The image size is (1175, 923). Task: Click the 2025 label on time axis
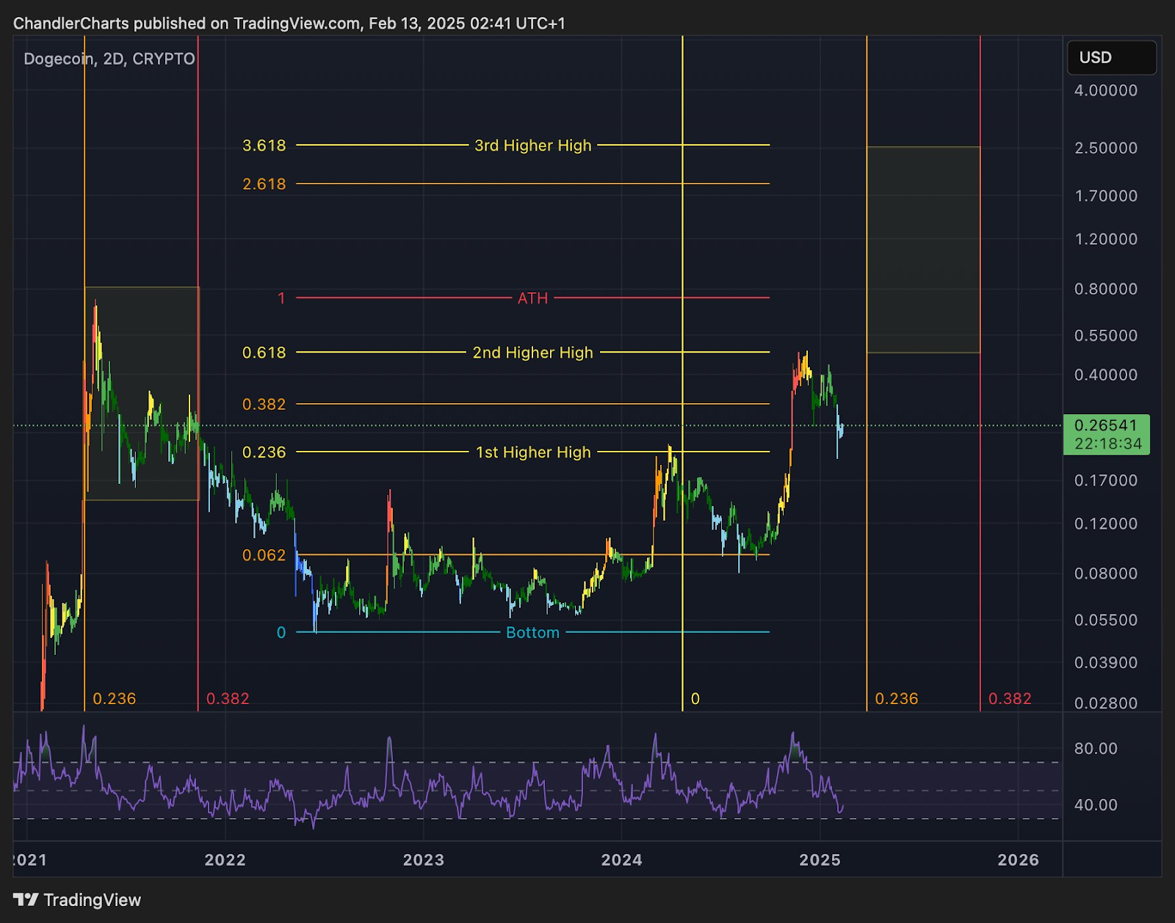(820, 860)
